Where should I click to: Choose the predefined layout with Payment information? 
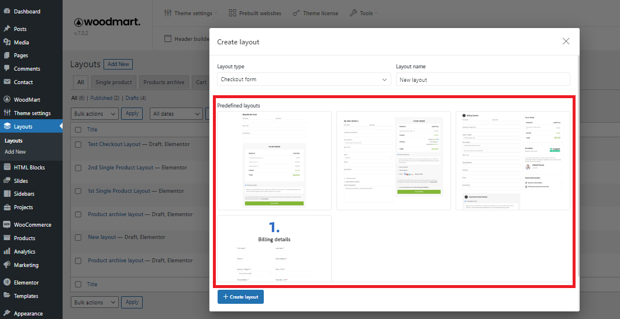pos(513,161)
